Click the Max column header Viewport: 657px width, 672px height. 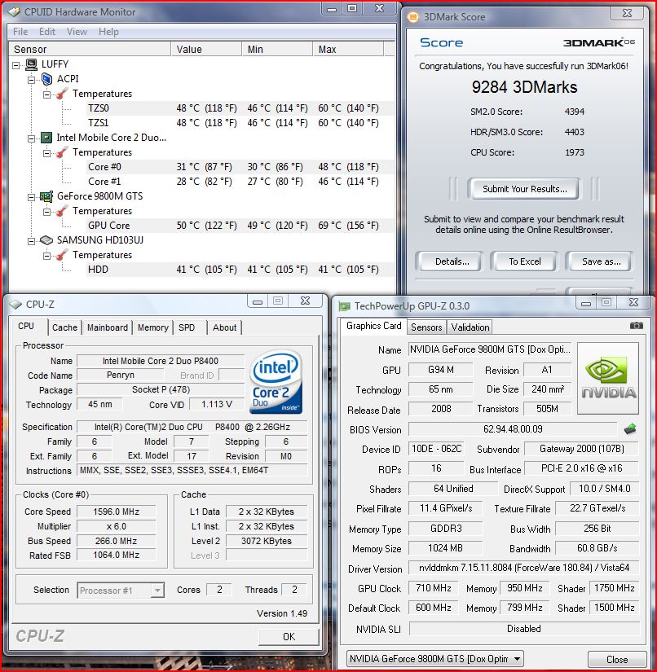(348, 50)
